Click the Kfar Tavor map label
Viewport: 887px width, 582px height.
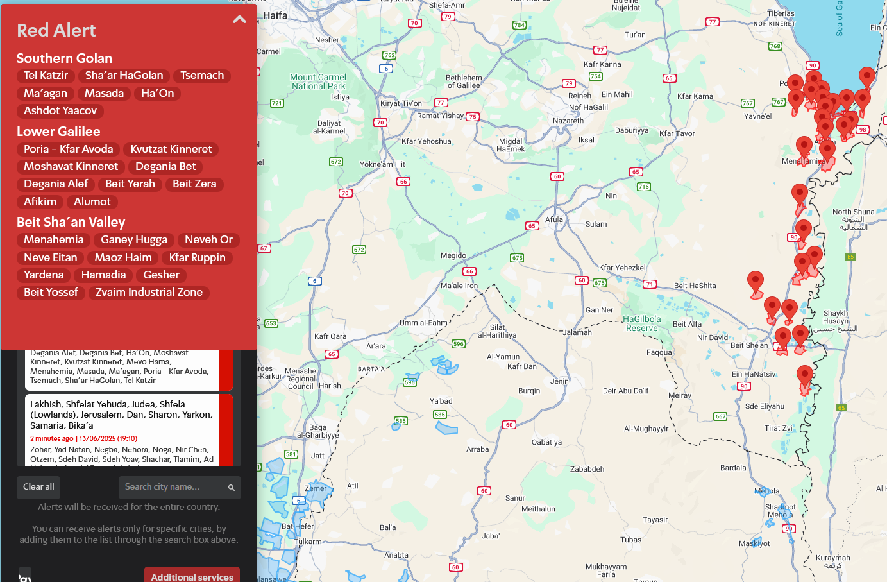pyautogui.click(x=677, y=133)
